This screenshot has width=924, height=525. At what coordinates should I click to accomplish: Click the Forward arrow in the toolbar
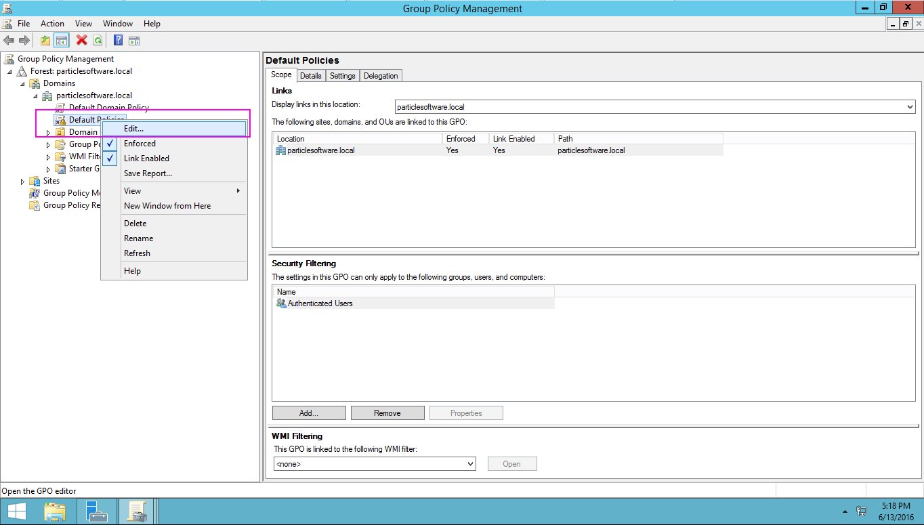[24, 41]
